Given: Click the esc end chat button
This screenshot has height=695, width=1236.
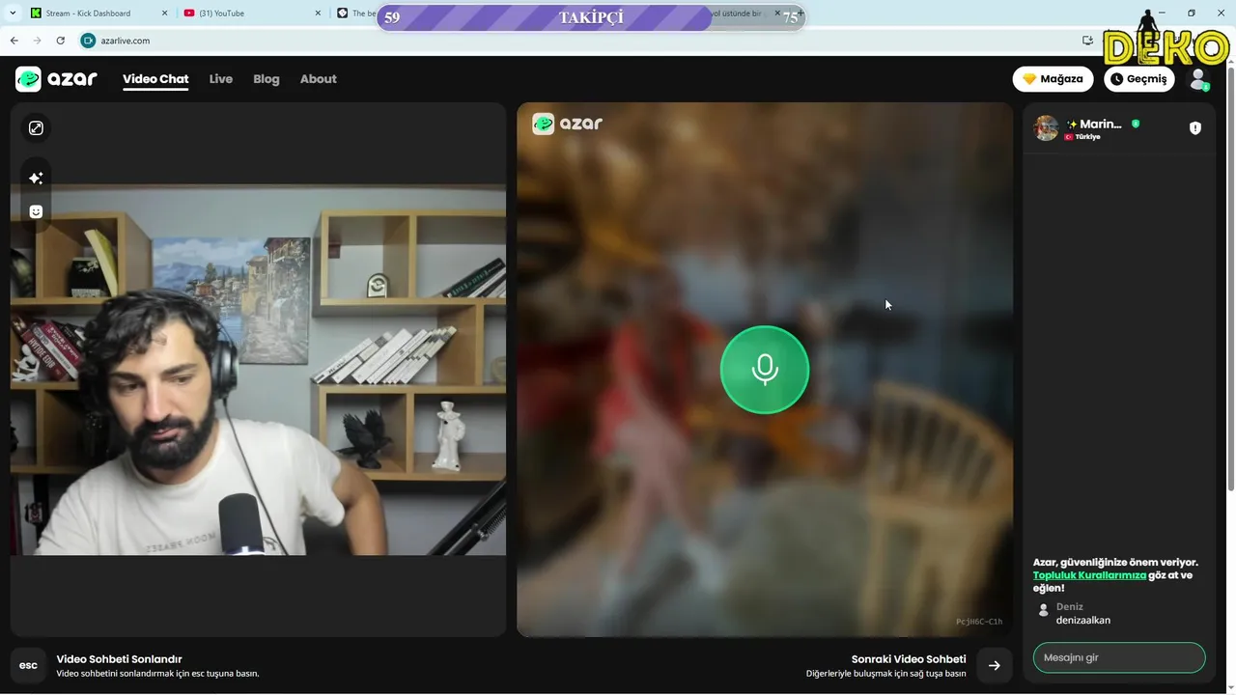Looking at the screenshot, I should pyautogui.click(x=28, y=665).
